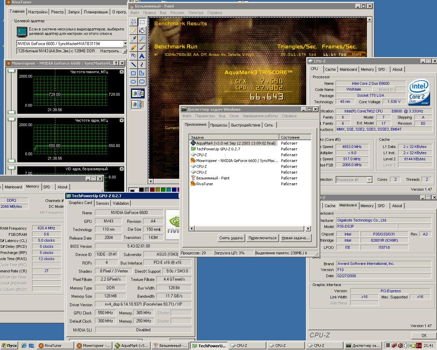Expand the Настроить customize arrow in RivaTuner

click(125, 51)
